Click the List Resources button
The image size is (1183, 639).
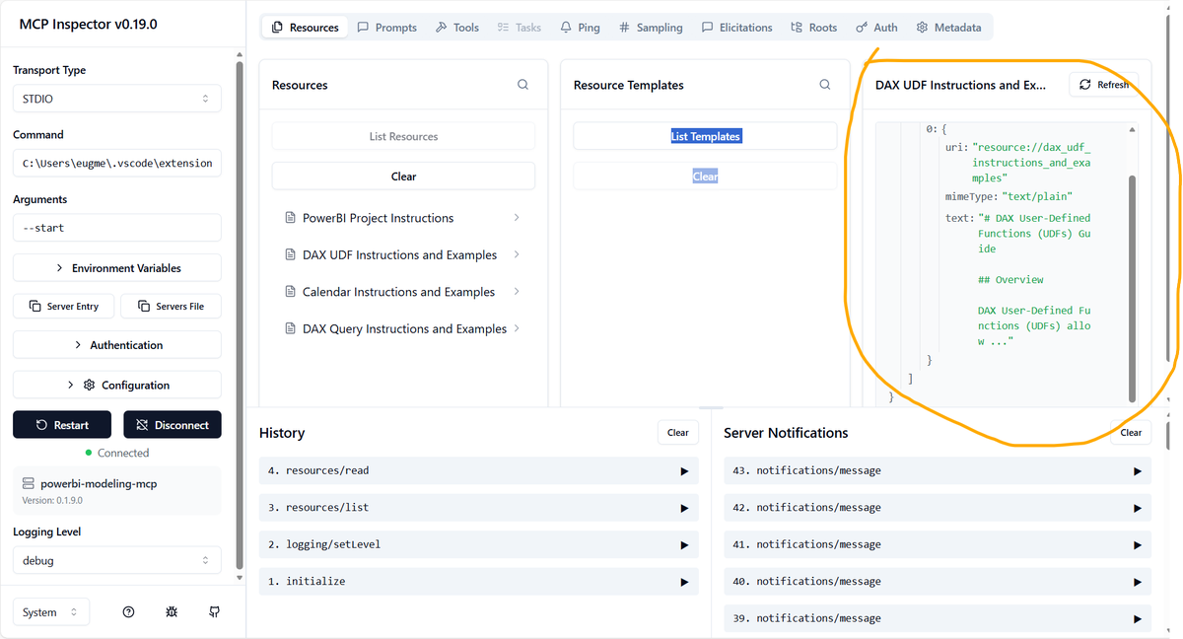403,136
